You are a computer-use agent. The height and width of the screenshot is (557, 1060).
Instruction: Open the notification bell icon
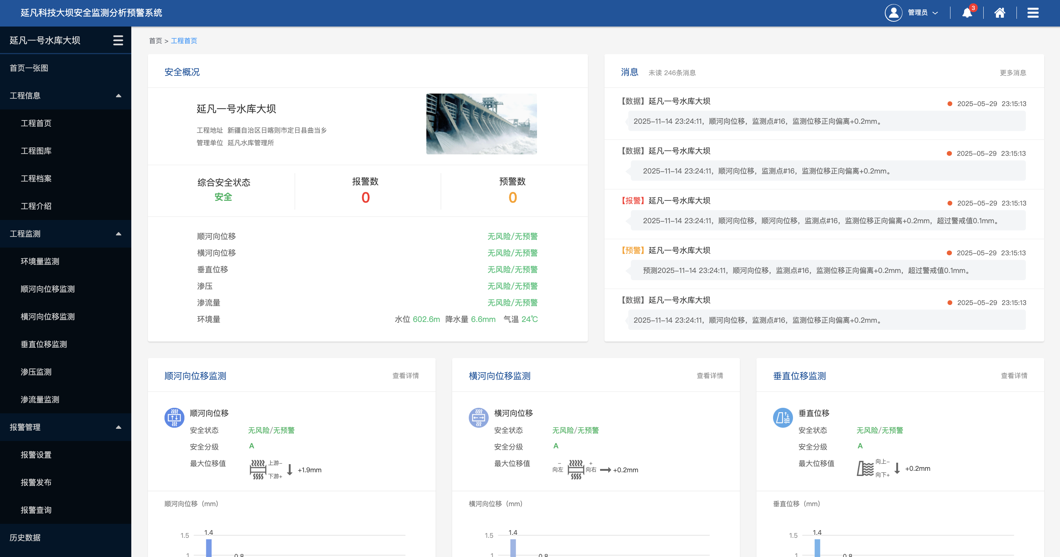[x=967, y=13]
